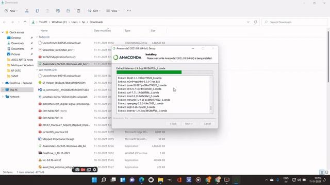Click the Share icon in toolbar
This screenshot has width=330, height=185.
[x=68, y=11]
